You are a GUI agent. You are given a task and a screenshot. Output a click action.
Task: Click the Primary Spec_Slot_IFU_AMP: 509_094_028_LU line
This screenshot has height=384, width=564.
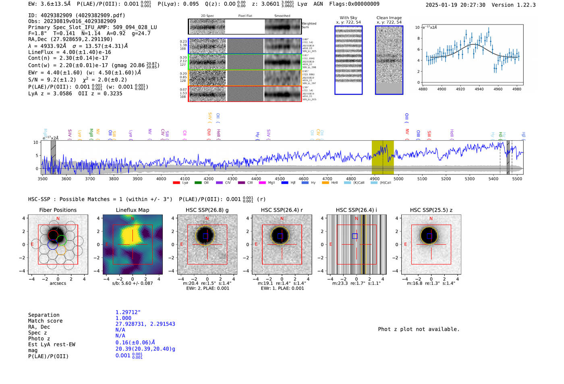(93, 27)
